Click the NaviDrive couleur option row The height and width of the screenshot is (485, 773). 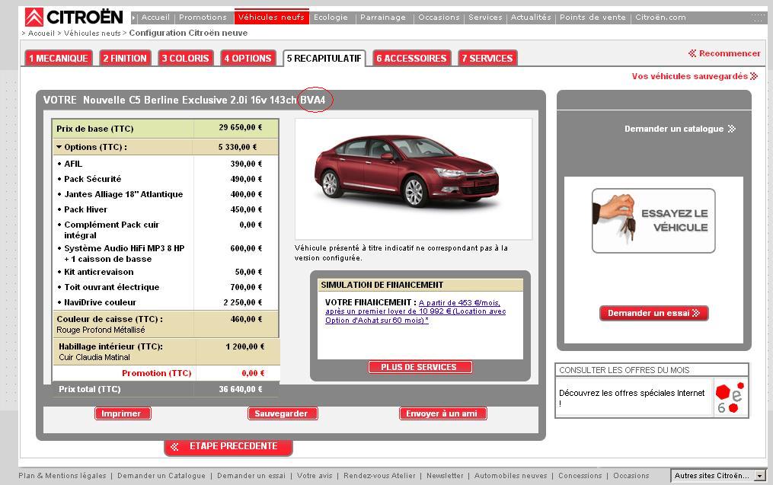[165, 302]
